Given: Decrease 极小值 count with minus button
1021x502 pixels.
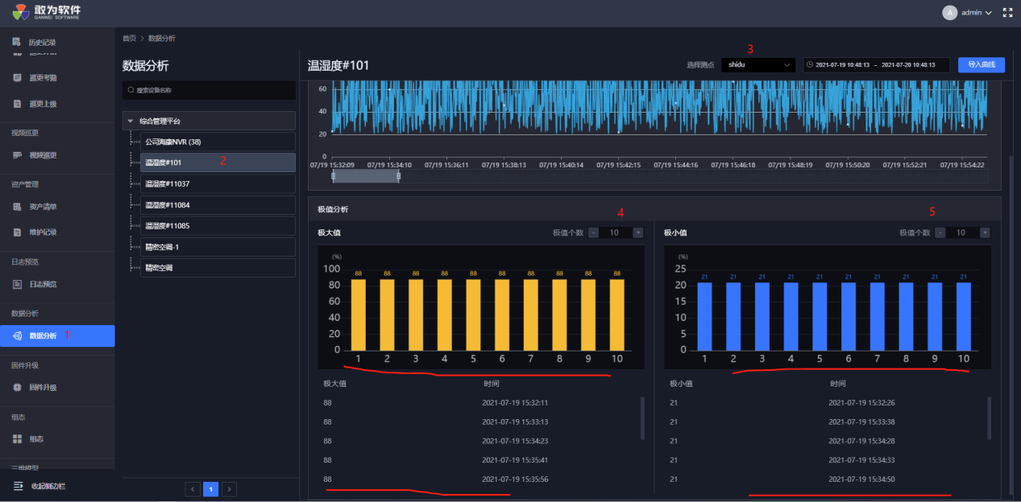Looking at the screenshot, I should 940,232.
